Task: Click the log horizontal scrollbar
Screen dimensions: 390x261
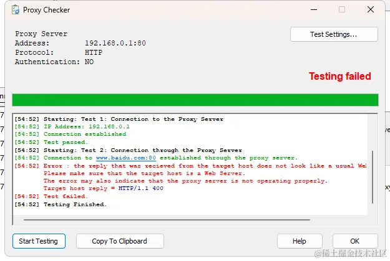Action: (x=167, y=220)
